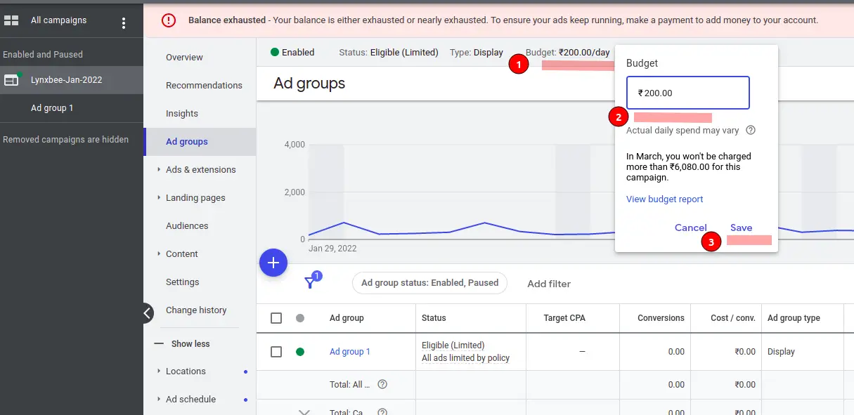Click green status dot for Ad group 1
Screen dimensions: 854x415
300,352
